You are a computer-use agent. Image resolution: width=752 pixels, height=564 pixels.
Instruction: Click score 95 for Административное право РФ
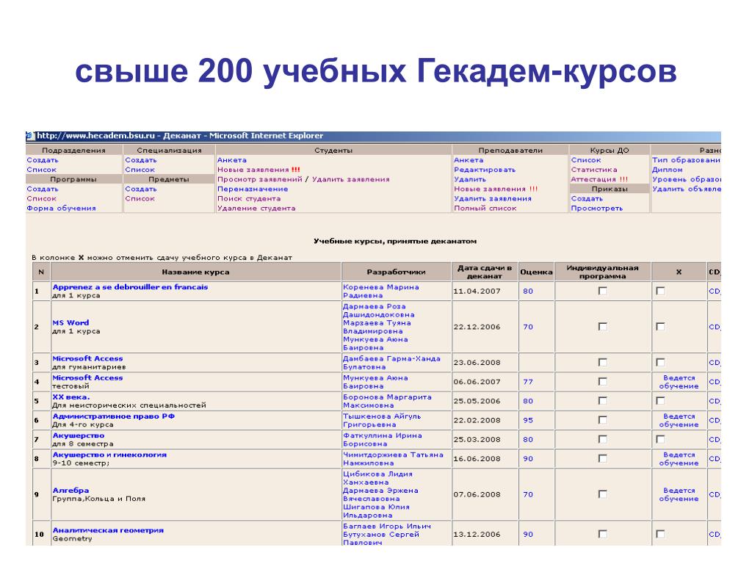[x=528, y=420]
